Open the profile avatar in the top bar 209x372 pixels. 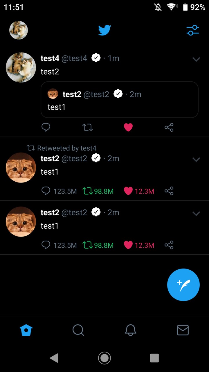point(19,30)
